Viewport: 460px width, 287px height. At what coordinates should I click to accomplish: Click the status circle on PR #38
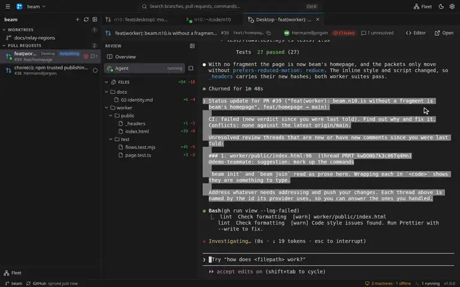95,70
